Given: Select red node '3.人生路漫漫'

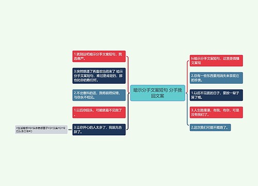Looking at the screenshot, I should (x=216, y=112).
